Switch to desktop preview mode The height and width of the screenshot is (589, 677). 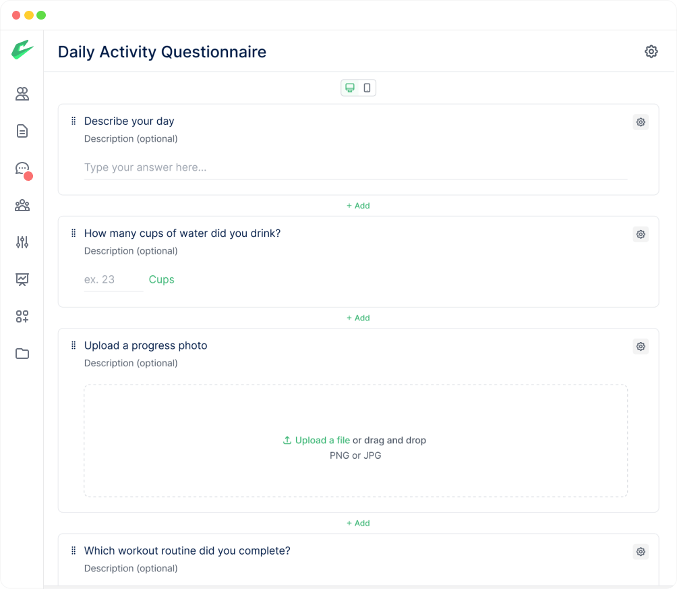click(x=350, y=88)
